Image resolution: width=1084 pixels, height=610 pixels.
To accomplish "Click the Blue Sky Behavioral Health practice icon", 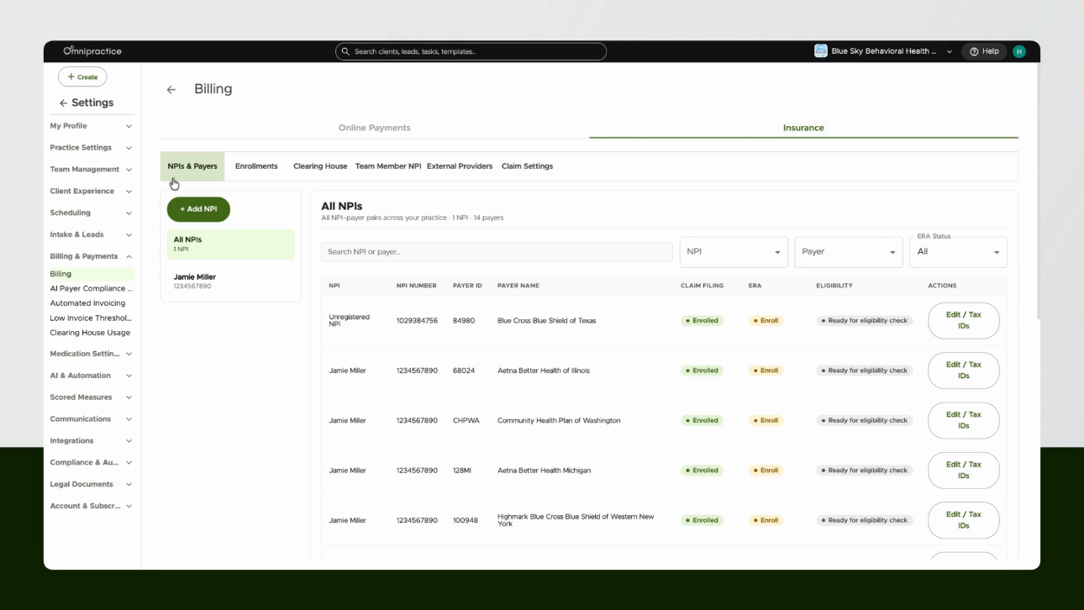I will click(821, 51).
